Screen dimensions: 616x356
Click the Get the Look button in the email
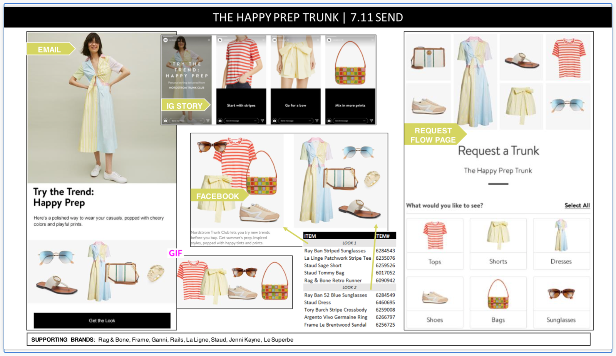102,321
